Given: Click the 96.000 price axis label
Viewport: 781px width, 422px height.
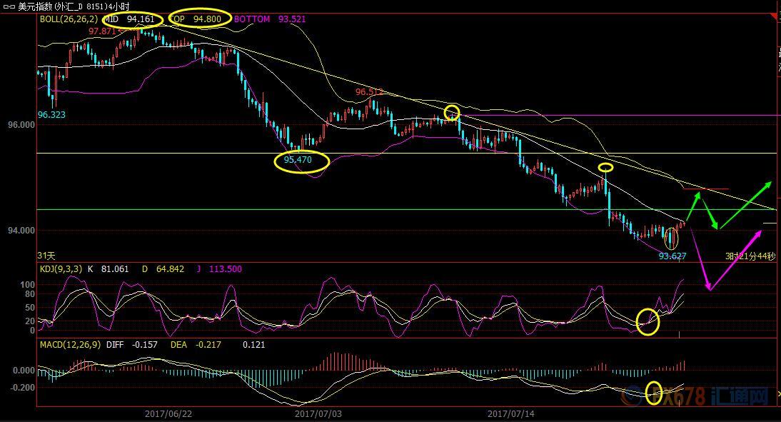Looking at the screenshot, I should click(x=21, y=125).
